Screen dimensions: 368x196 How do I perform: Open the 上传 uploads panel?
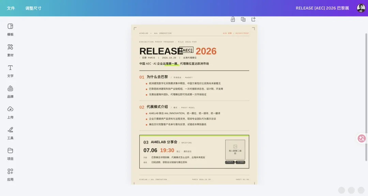click(x=10, y=112)
